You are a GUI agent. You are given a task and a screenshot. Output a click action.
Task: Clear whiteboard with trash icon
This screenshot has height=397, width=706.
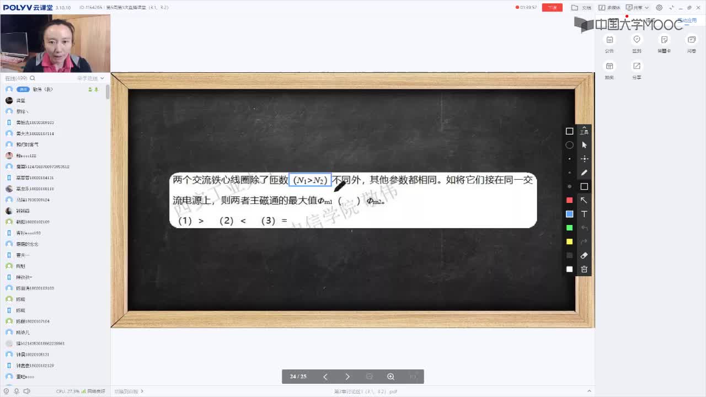click(584, 269)
